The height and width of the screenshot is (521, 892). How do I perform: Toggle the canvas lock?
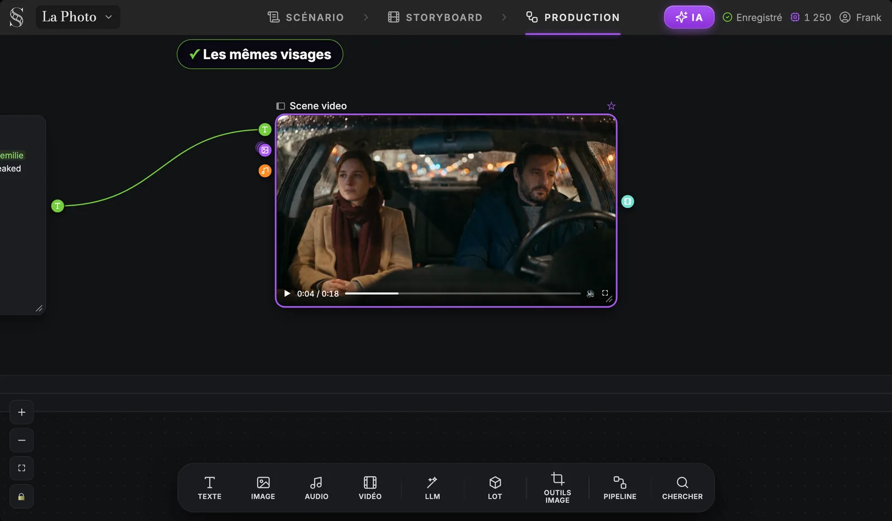click(22, 496)
